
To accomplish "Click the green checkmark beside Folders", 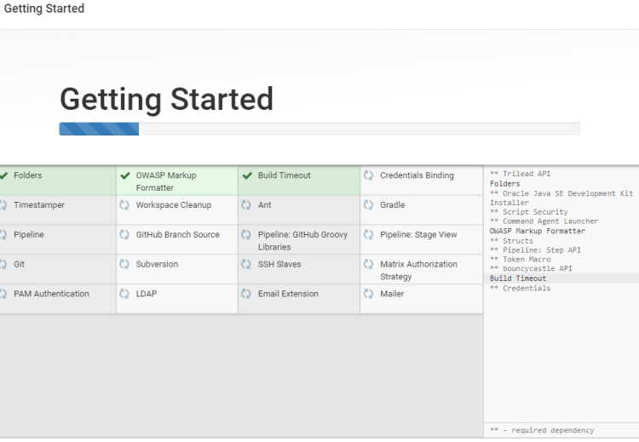I will (x=3, y=175).
